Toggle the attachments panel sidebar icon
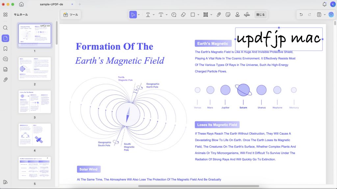 [x=5, y=80]
